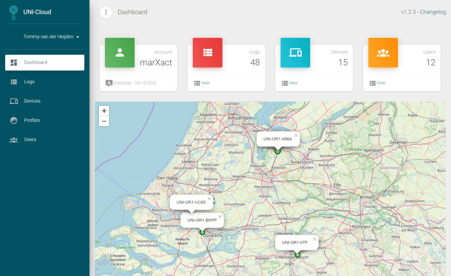Viewport: 451px width, 276px height.
Task: Click the Devices icon in sidebar
Action: 14,101
